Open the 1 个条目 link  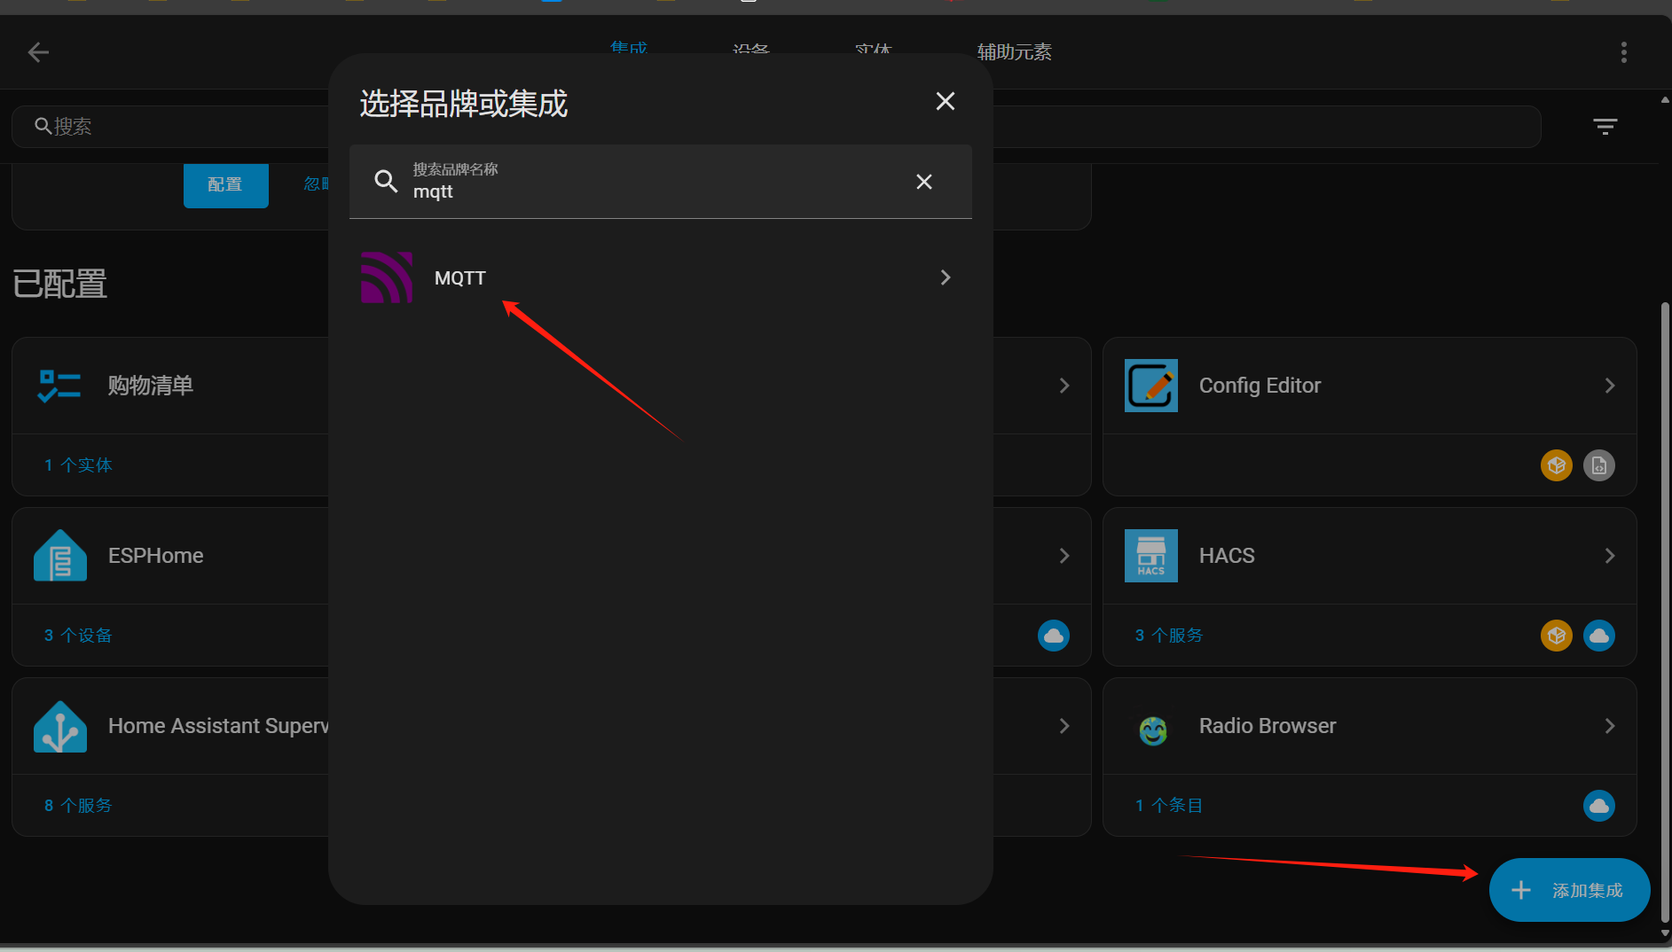coord(1169,806)
